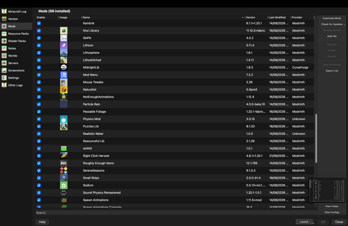348x226 pixels.
Task: Sort mods by Last Modified column
Action: (279, 17)
